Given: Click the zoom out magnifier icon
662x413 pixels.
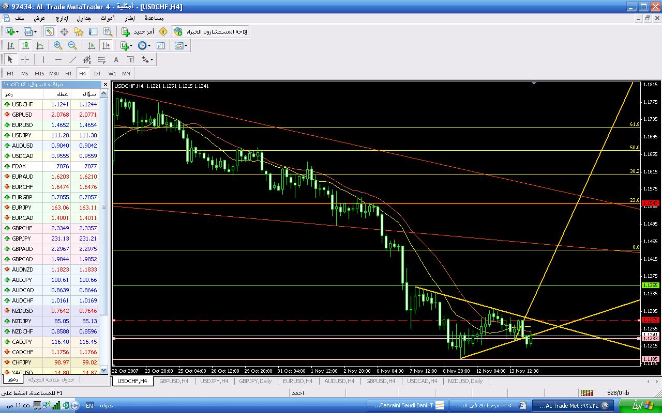Looking at the screenshot, I should point(72,45).
